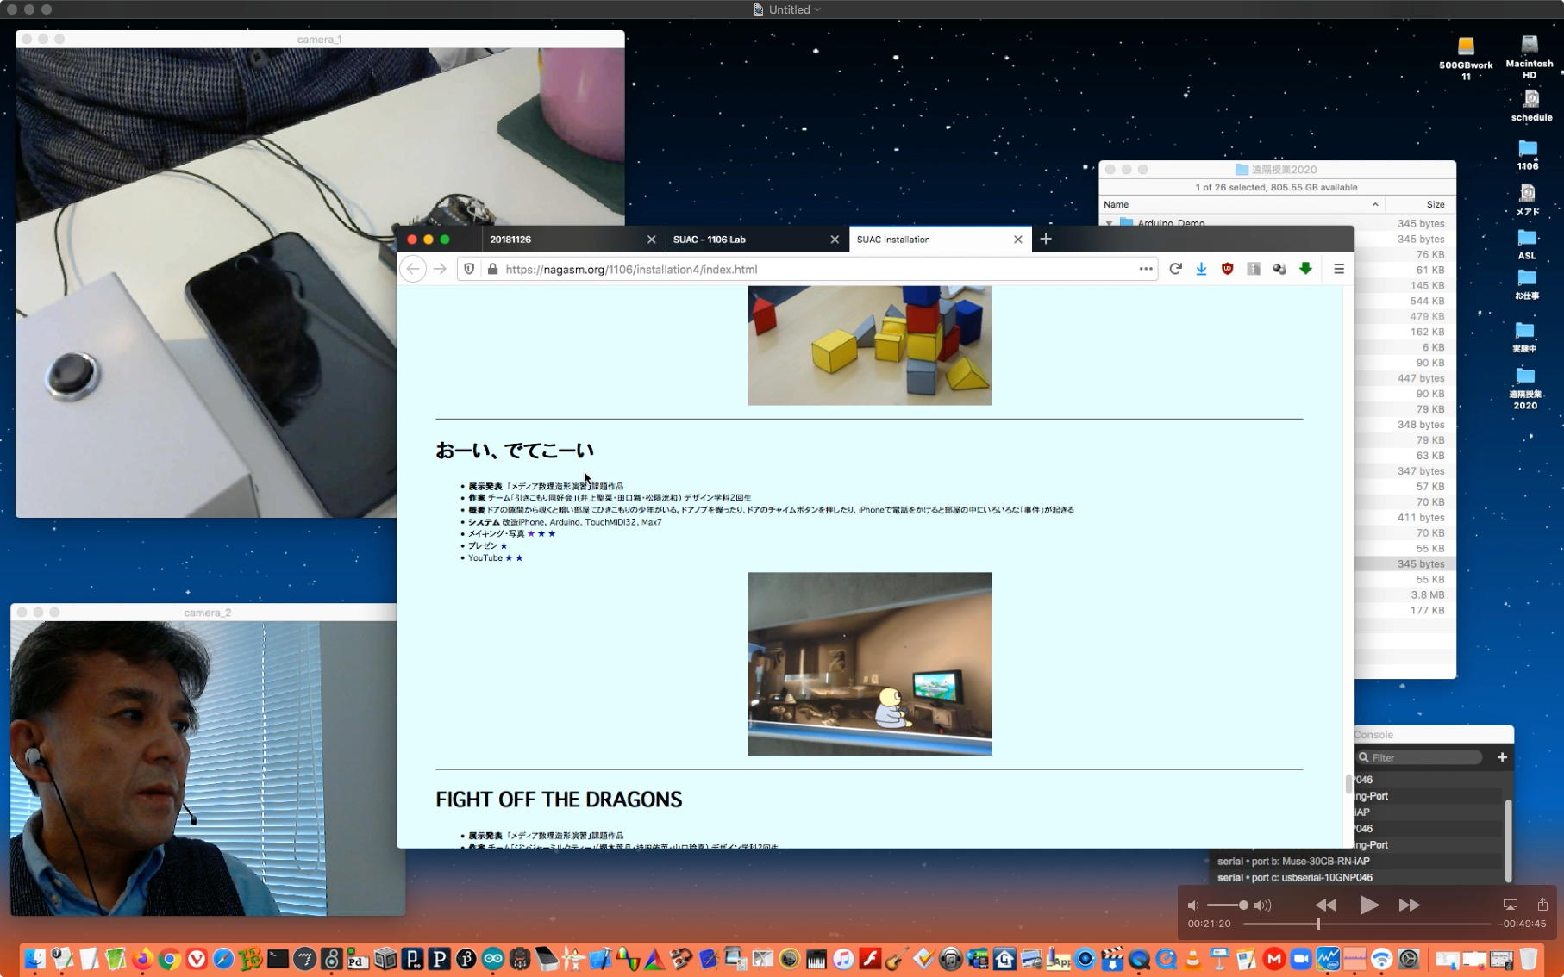Open the schedule file on desktop
The height and width of the screenshot is (977, 1564).
(1531, 105)
